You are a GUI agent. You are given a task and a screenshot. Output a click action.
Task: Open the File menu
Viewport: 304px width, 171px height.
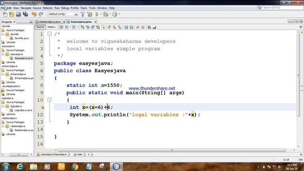click(3, 8)
